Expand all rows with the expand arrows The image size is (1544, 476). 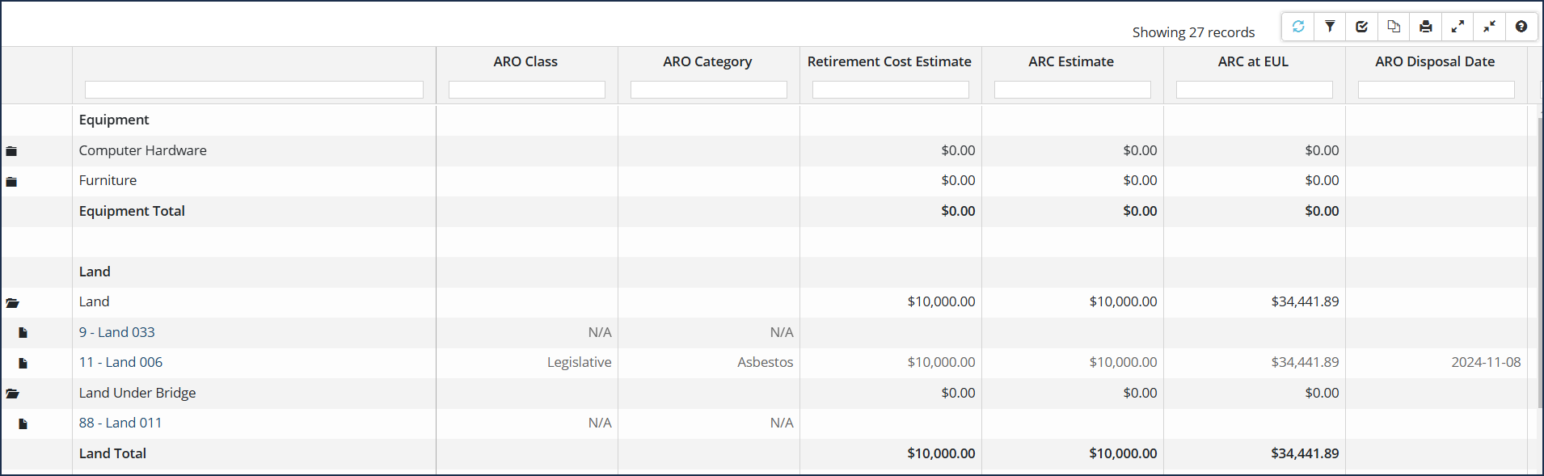point(1458,27)
